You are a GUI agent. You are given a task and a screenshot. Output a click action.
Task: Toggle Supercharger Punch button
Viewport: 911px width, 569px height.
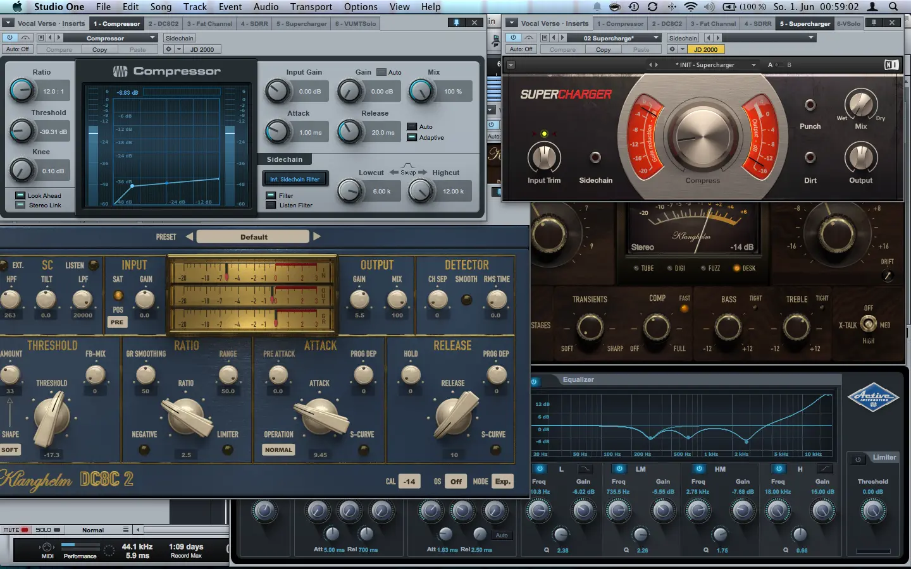click(x=810, y=105)
